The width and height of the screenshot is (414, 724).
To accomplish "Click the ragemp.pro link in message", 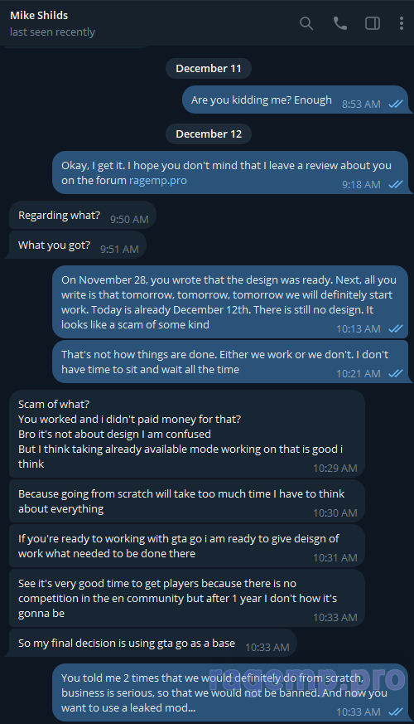I will coord(157,181).
